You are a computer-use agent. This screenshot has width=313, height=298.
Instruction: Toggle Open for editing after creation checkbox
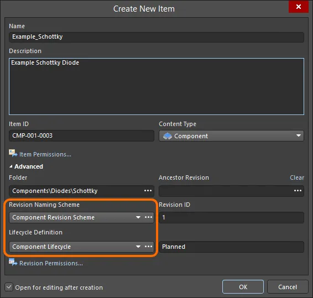(x=9, y=287)
